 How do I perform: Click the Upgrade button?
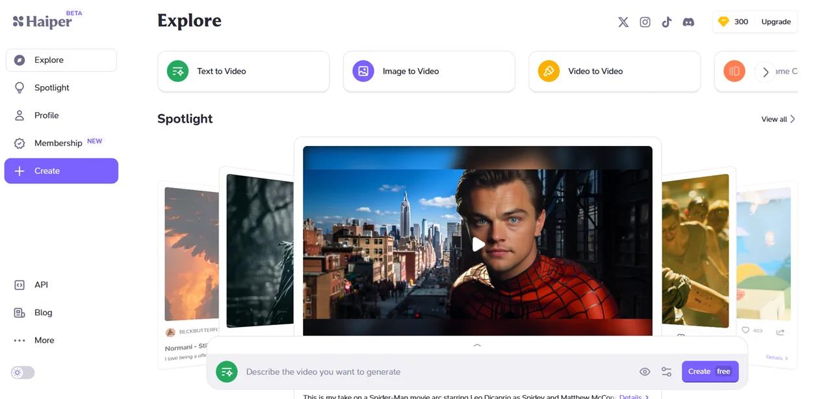(776, 22)
